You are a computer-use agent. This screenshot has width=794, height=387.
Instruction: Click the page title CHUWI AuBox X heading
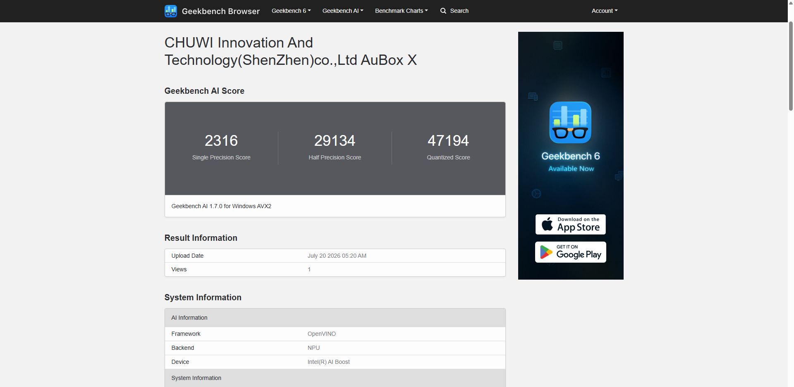coord(291,51)
